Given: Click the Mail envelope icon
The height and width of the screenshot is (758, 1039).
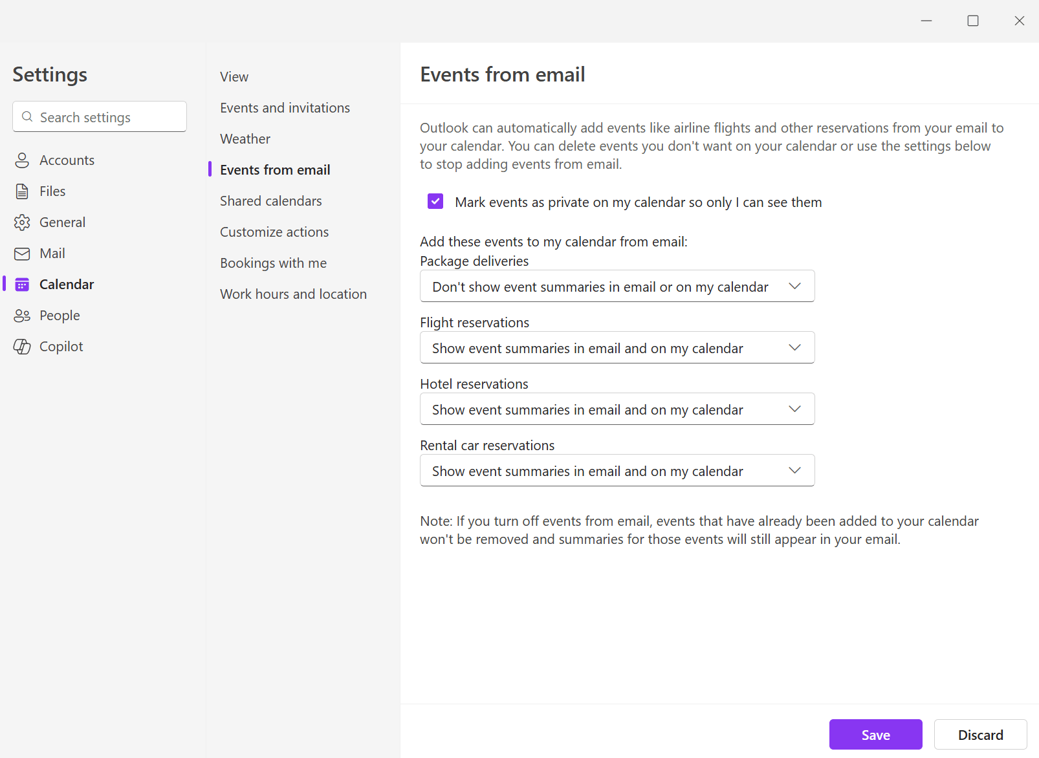Looking at the screenshot, I should click(x=22, y=253).
